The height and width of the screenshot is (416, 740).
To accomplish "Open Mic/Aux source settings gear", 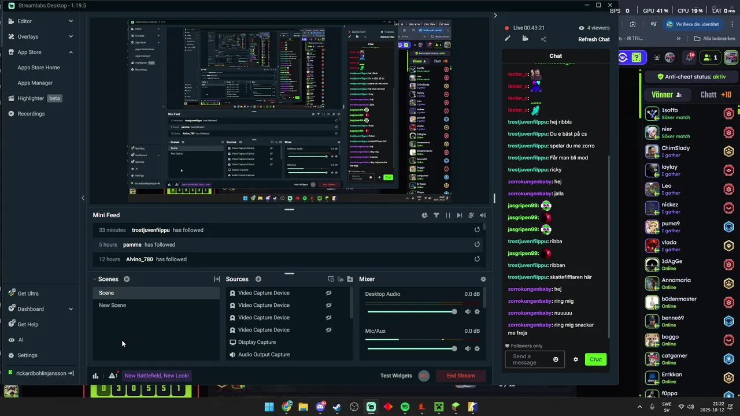I will tap(477, 348).
